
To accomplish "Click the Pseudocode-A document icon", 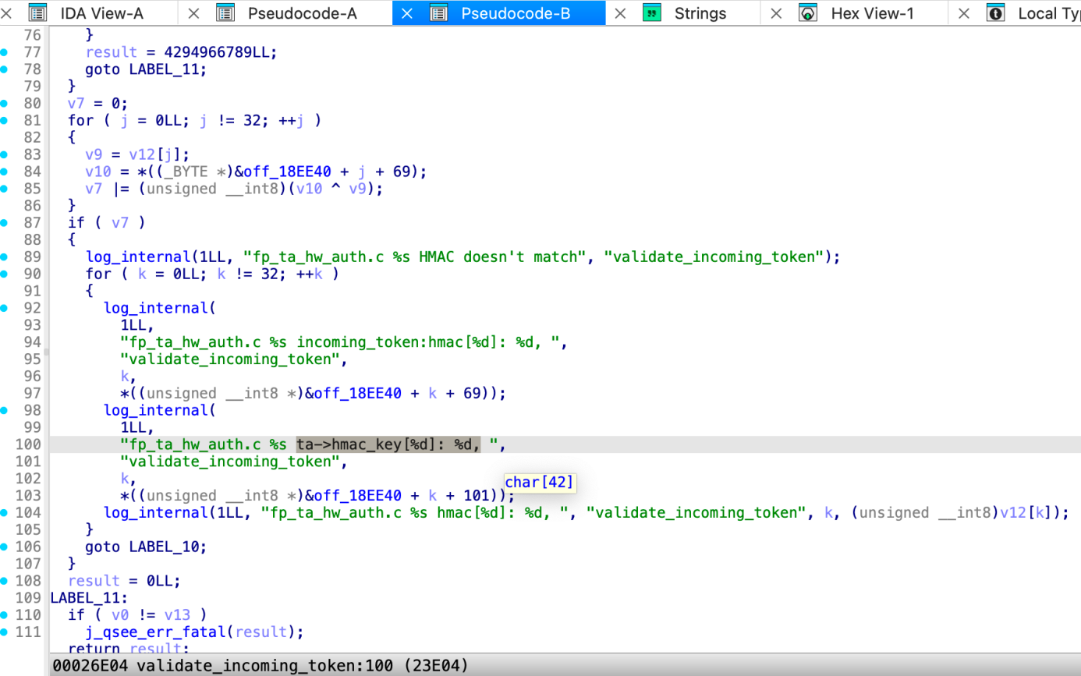I will click(225, 13).
